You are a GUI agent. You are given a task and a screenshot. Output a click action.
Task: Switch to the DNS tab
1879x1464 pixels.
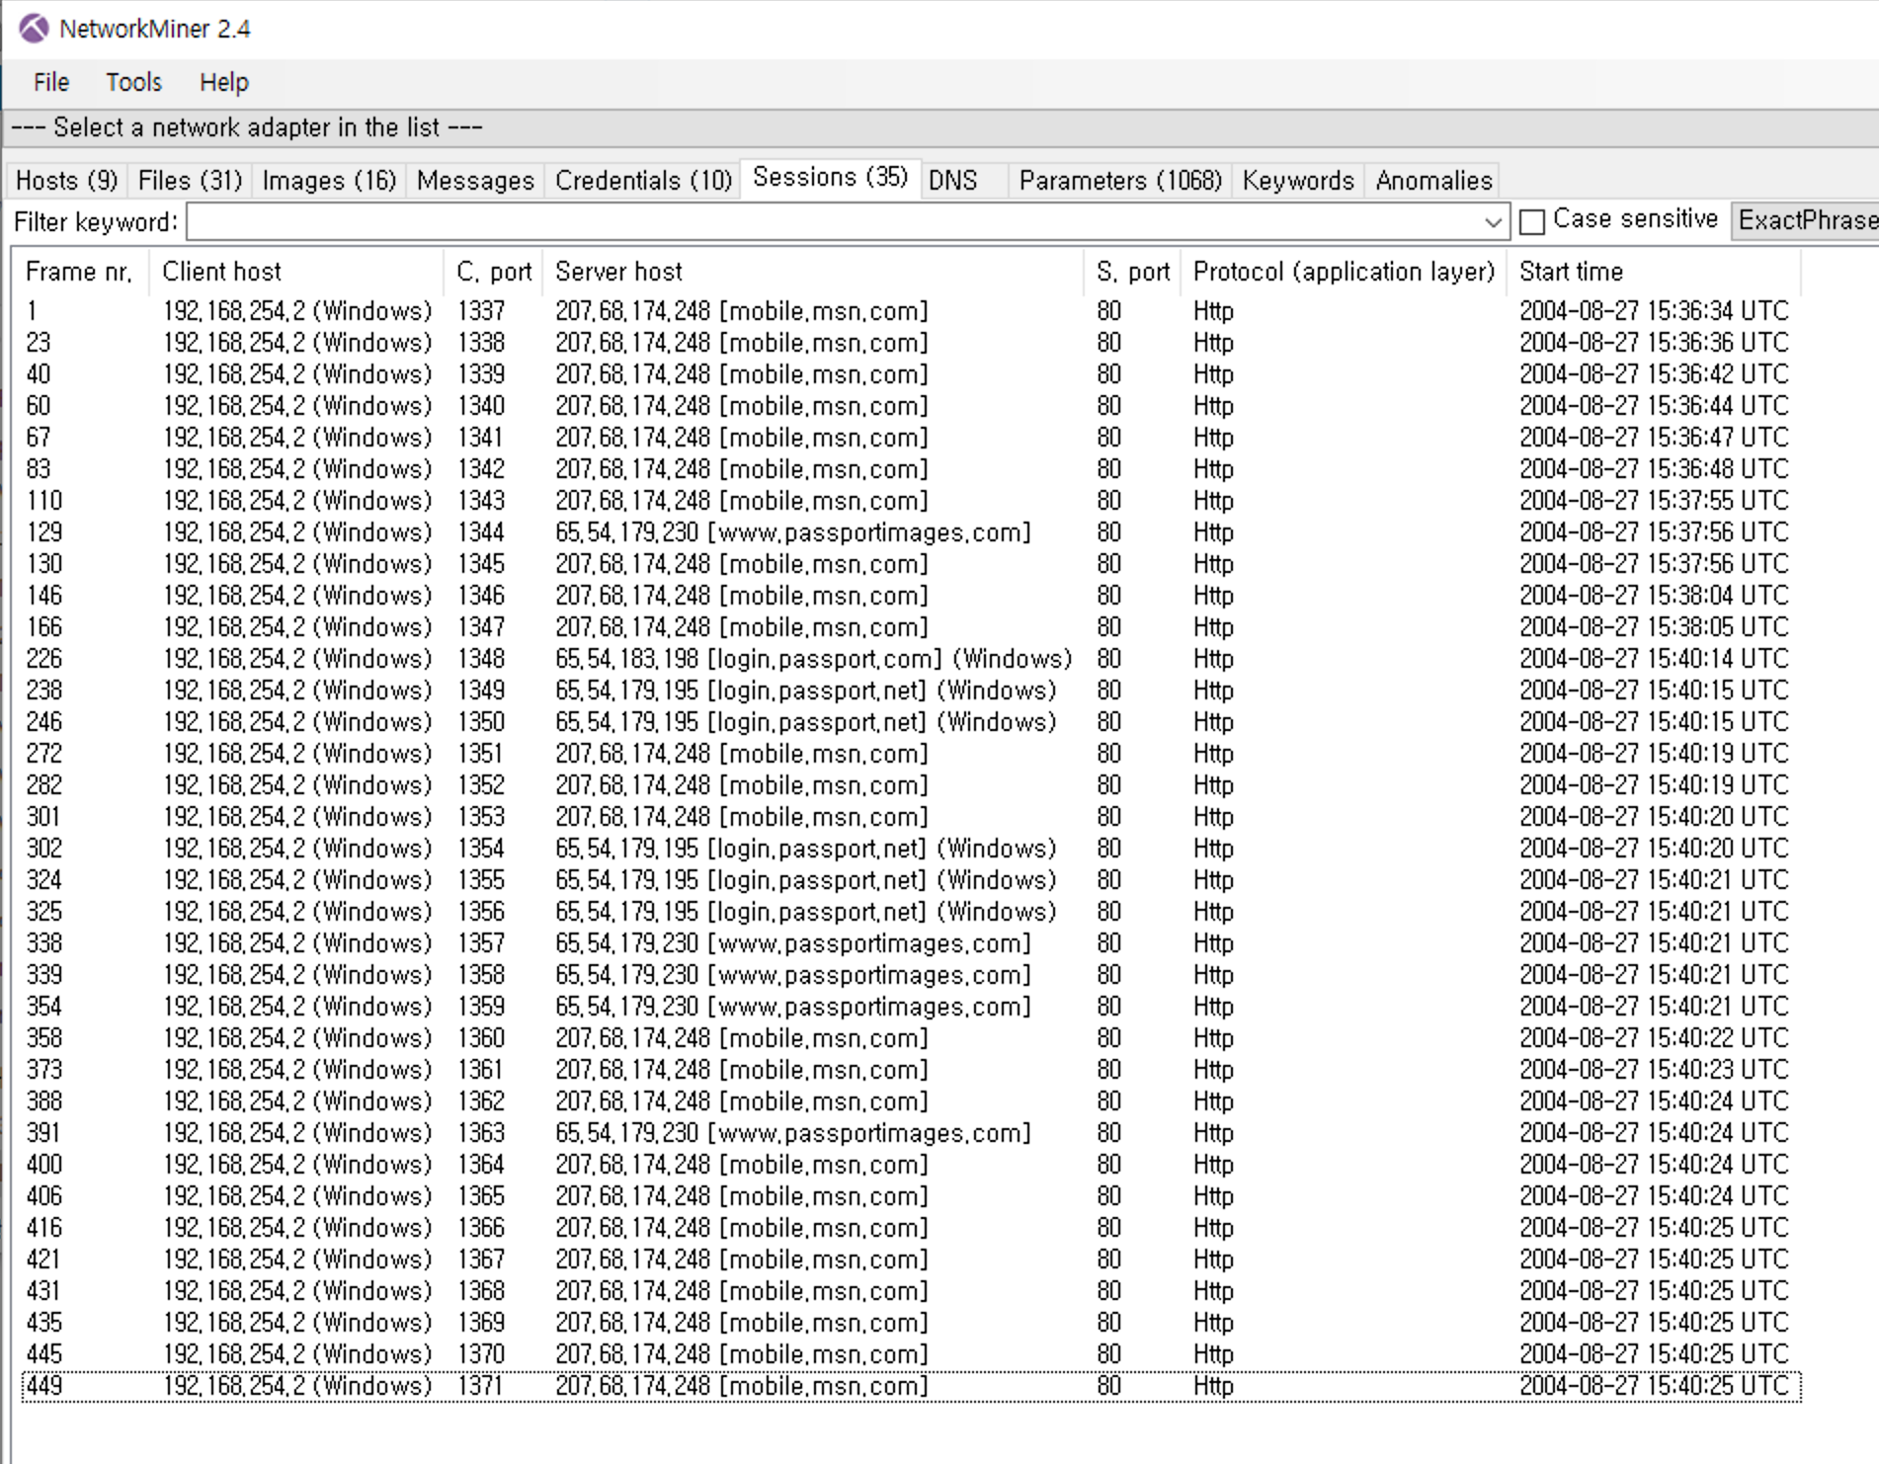(952, 181)
